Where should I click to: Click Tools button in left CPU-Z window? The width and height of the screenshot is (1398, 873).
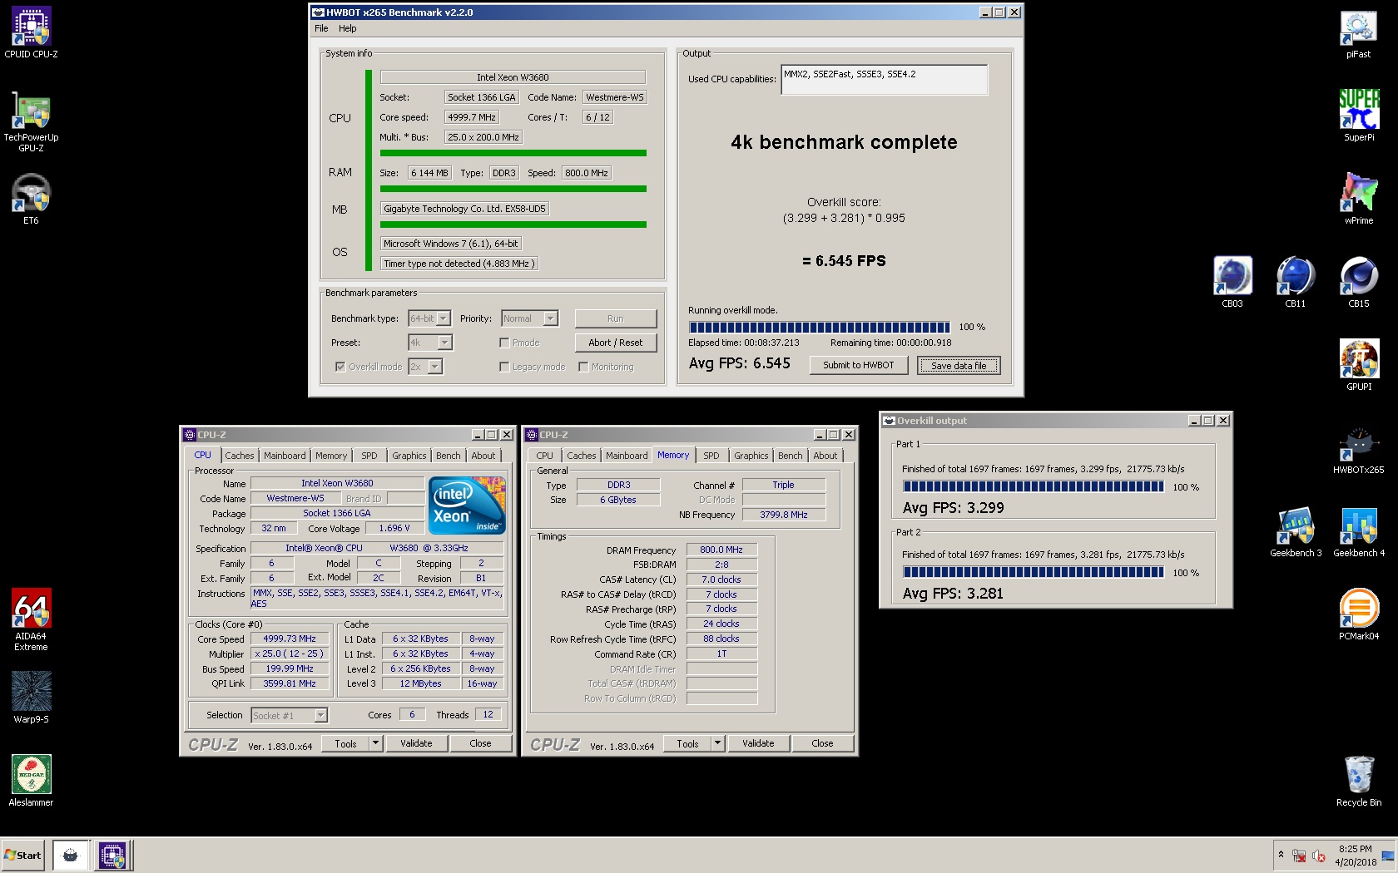point(345,743)
